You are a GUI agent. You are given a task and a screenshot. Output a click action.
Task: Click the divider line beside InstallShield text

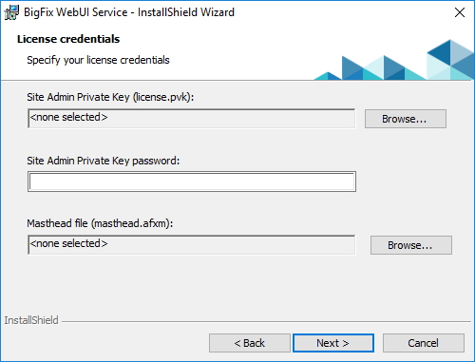pyautogui.click(x=266, y=322)
